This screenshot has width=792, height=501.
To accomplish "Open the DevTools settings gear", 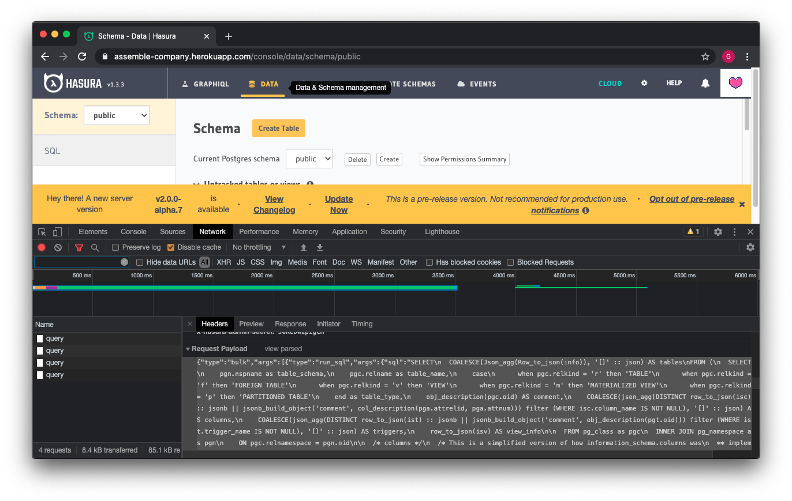I will point(718,232).
